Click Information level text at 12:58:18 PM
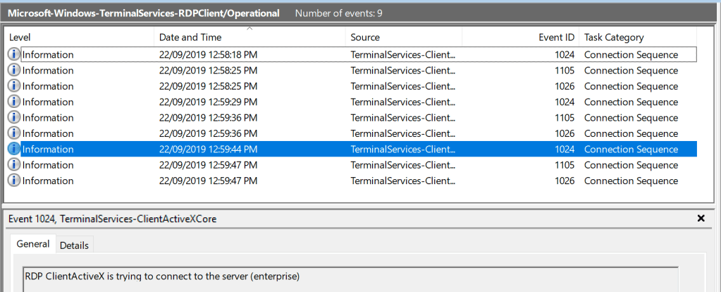Viewport: 721px width, 292px height. 48,55
